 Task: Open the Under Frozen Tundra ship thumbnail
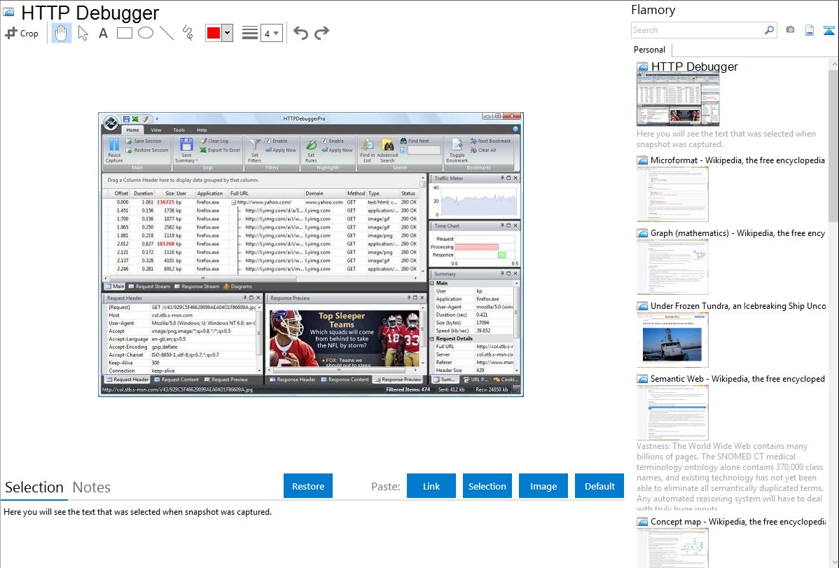[672, 340]
